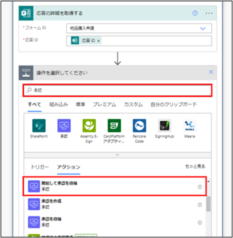233x238 pixels.
Task: Open help for 応答の詳細を取得する step
Action: 195,13
